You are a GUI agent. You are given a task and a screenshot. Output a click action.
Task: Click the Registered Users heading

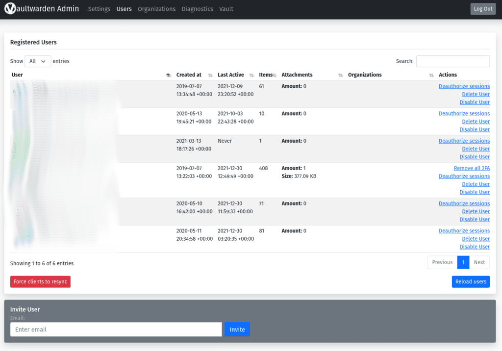click(x=33, y=42)
